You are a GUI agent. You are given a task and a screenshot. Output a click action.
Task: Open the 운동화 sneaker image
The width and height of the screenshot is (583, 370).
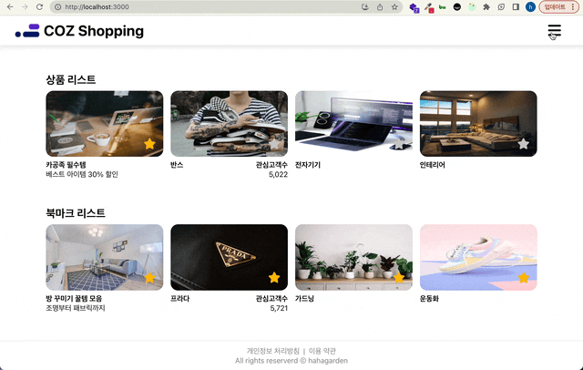[x=478, y=257]
